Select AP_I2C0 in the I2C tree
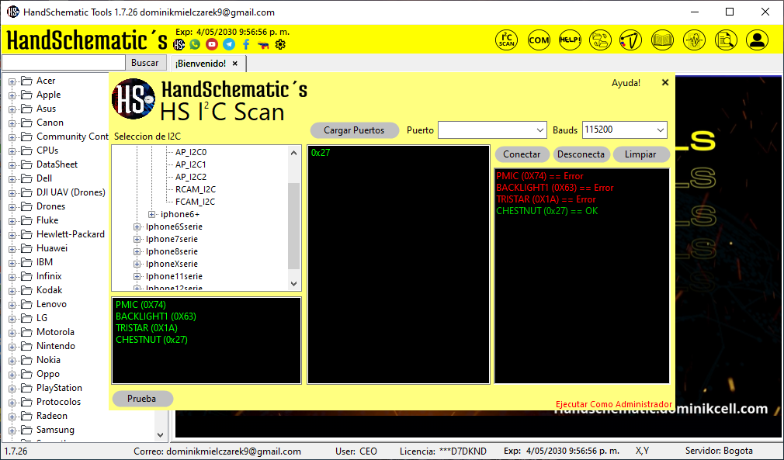 click(x=191, y=152)
